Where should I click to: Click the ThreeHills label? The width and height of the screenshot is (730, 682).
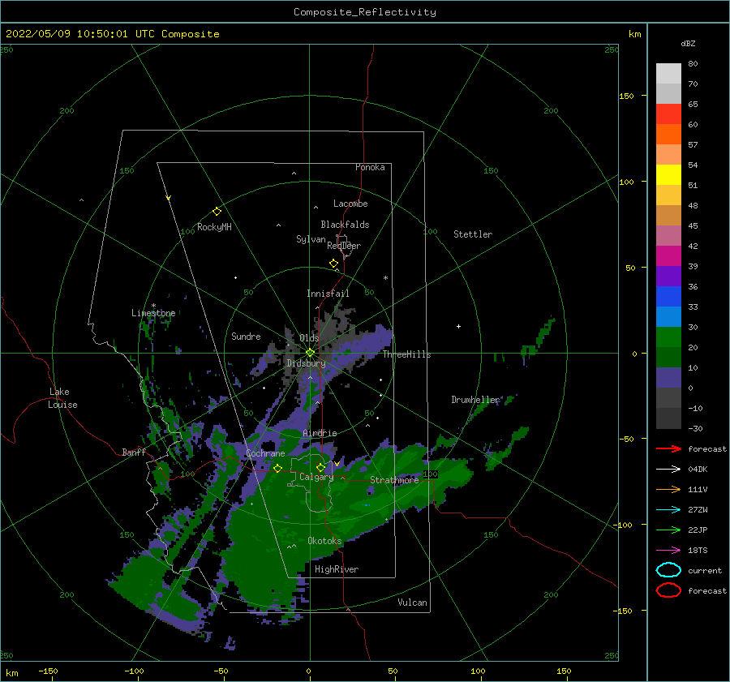click(407, 354)
